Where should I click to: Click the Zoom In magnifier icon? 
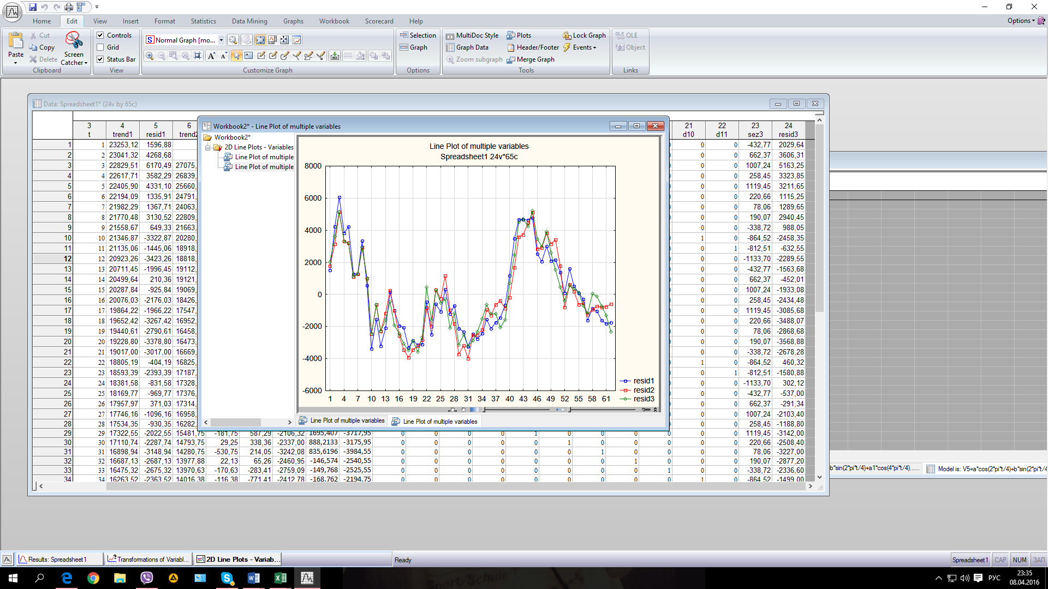click(150, 56)
